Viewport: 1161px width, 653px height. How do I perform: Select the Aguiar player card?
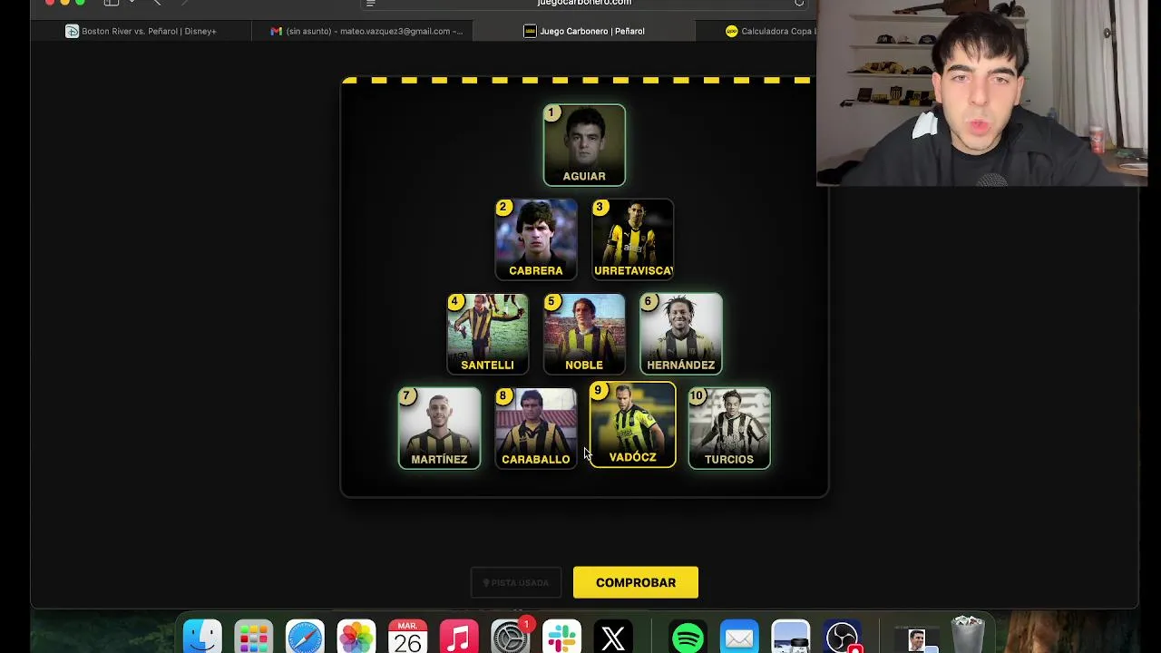coord(584,145)
